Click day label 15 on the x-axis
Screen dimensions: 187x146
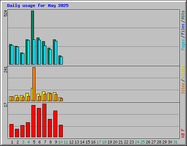point(88,142)
